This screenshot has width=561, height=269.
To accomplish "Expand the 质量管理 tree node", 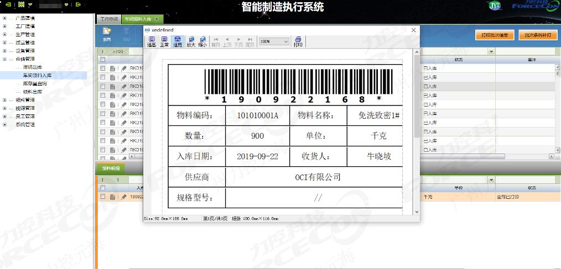I will 4,43.
